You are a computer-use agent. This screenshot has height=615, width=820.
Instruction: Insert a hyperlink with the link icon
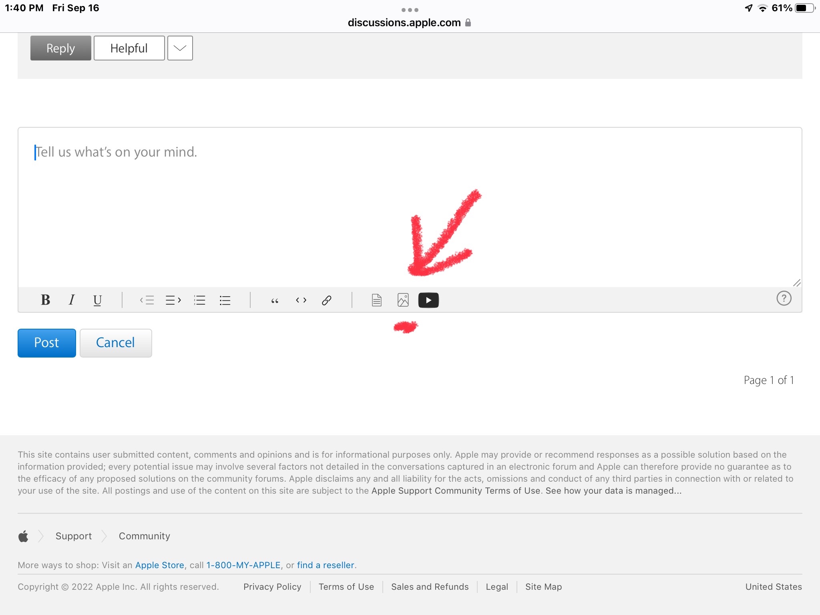click(x=327, y=300)
